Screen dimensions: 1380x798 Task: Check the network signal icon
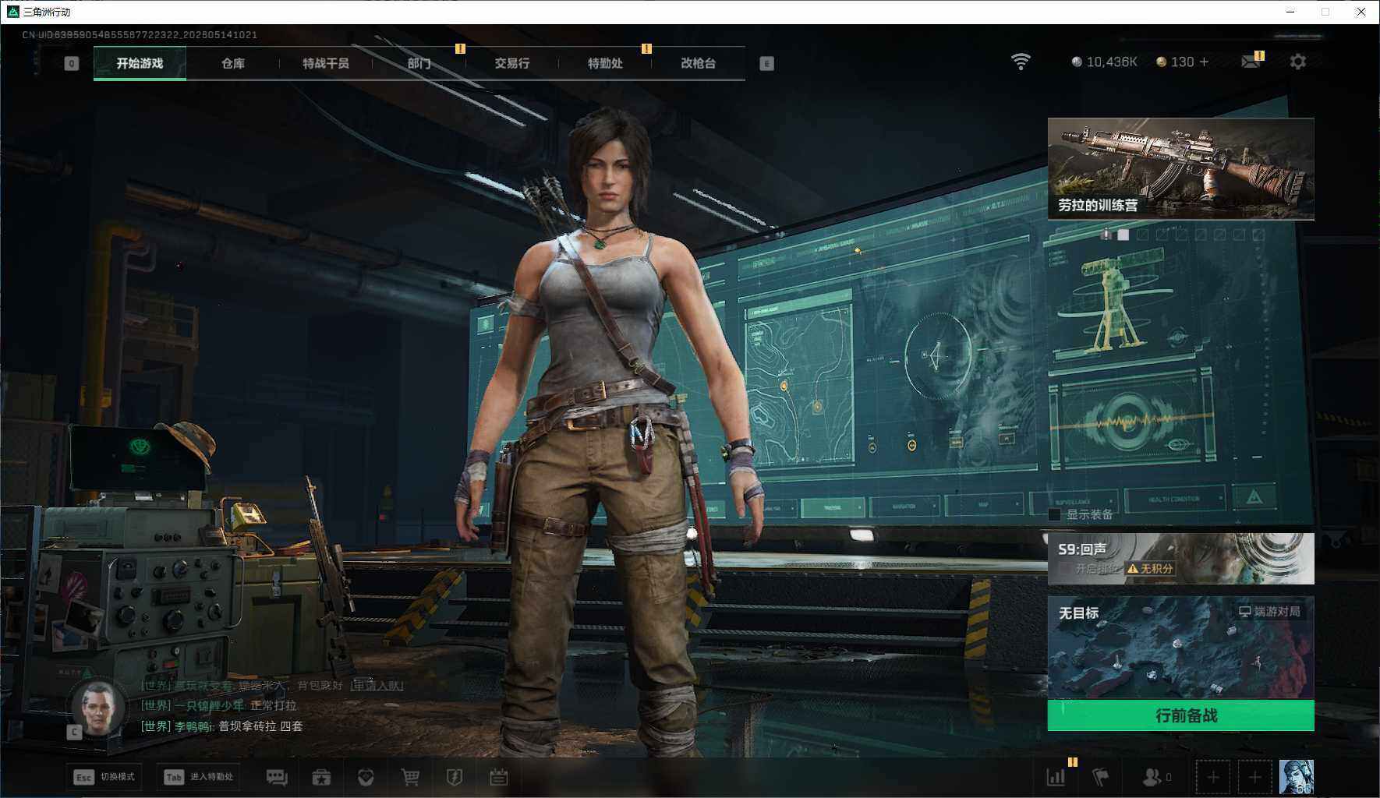1021,62
